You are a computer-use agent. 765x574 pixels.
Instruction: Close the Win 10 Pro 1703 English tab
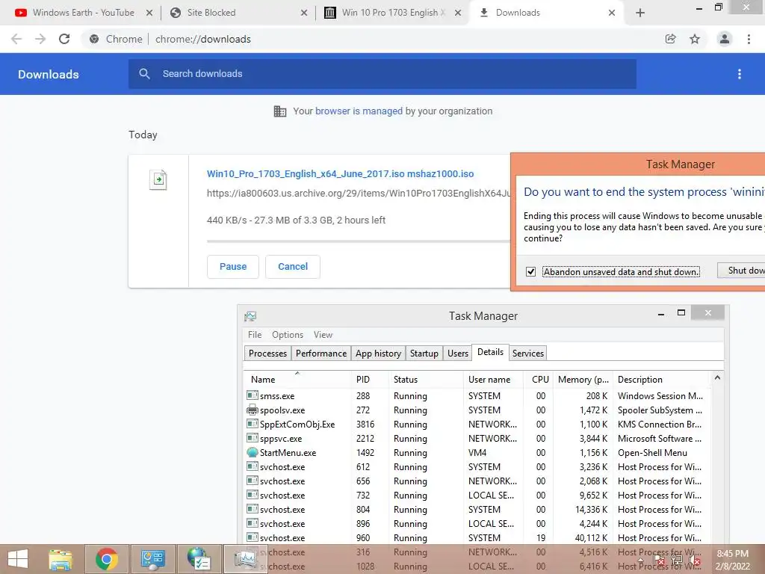pyautogui.click(x=458, y=13)
